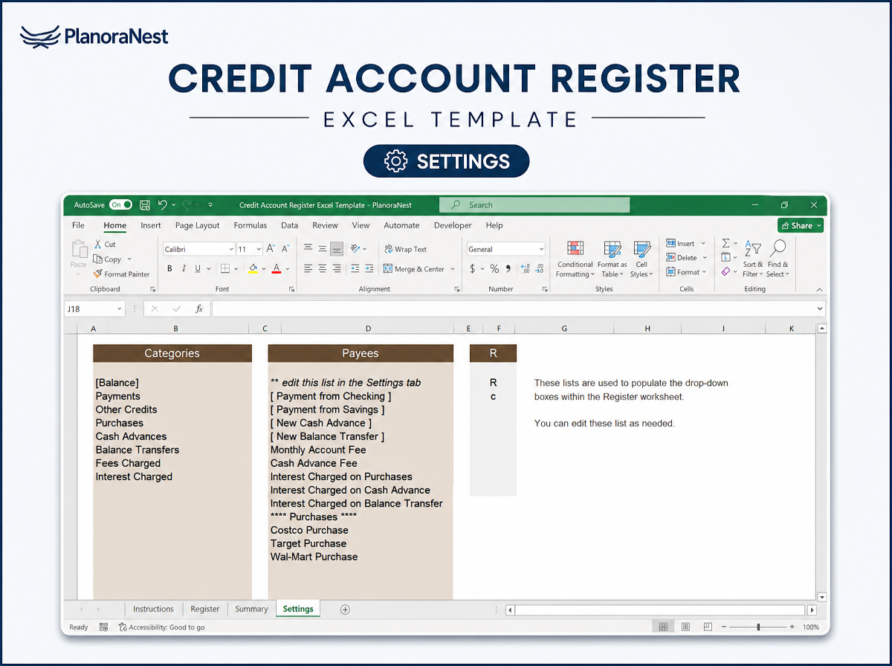Image resolution: width=892 pixels, height=666 pixels.
Task: Click Format in the Cells group
Action: [x=685, y=272]
